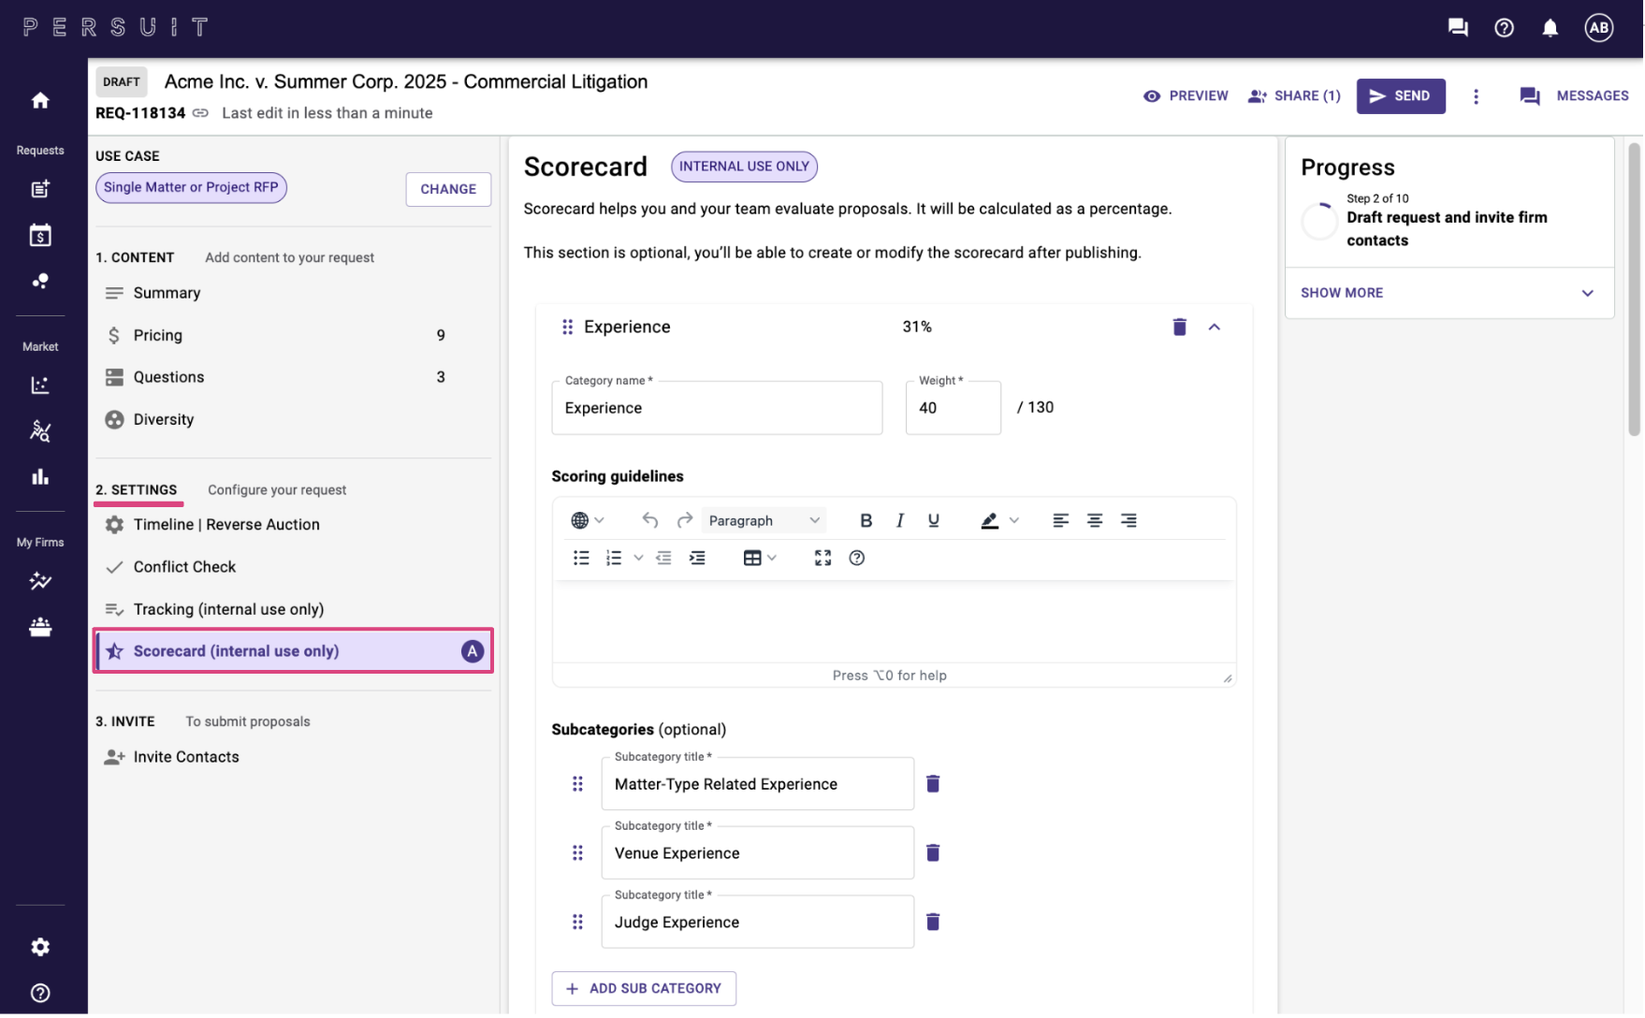Open the notifications bell
This screenshot has height=1018, width=1645.
pos(1550,28)
